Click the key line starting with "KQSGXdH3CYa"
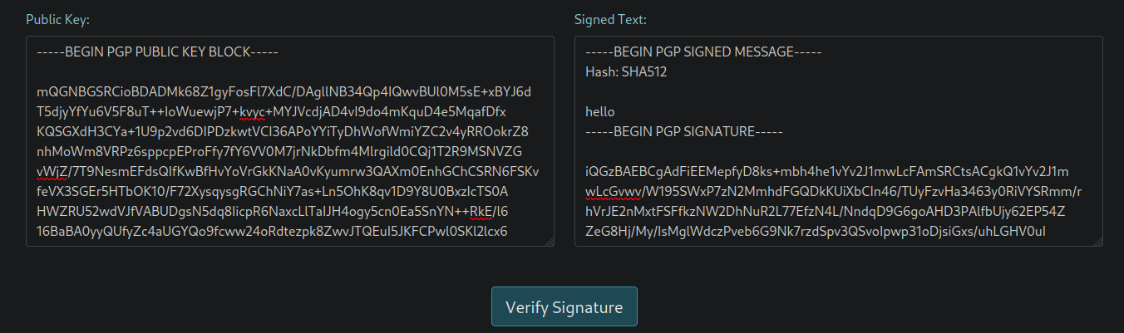1124x333 pixels. [x=283, y=132]
